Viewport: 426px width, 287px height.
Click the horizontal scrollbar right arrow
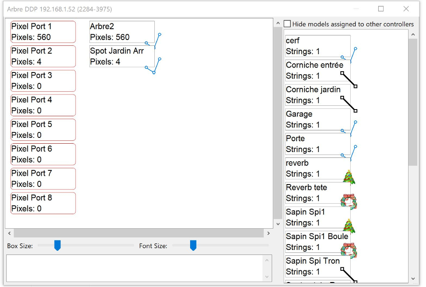pyautogui.click(x=268, y=233)
